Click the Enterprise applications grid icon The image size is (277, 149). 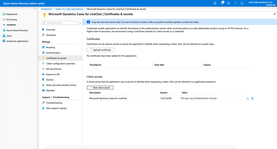tap(4, 41)
